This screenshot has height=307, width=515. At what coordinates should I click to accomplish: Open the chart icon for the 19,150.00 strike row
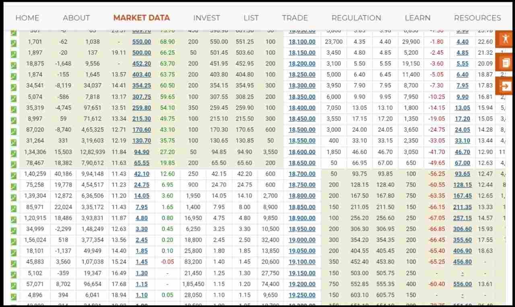14,274
